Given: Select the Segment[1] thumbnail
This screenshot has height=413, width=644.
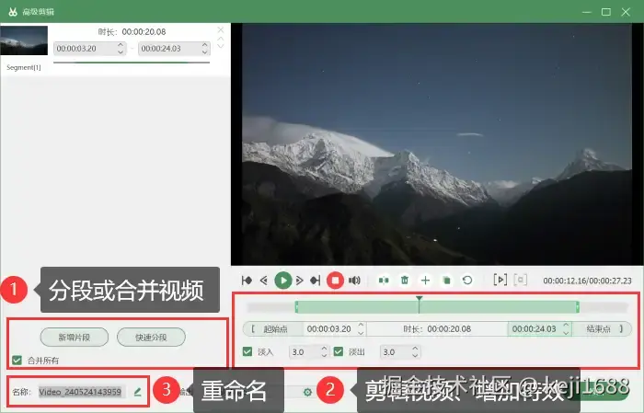Looking at the screenshot, I should point(24,40).
